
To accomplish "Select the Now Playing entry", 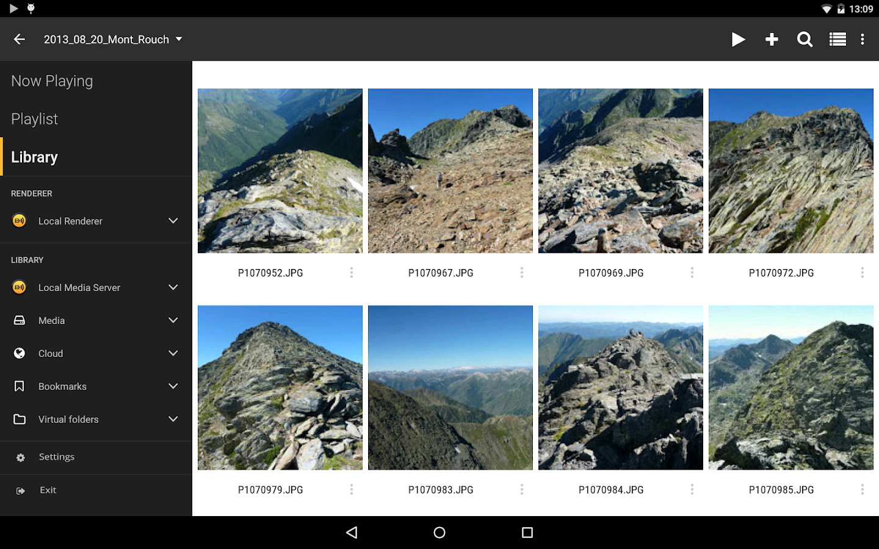I will coord(52,81).
